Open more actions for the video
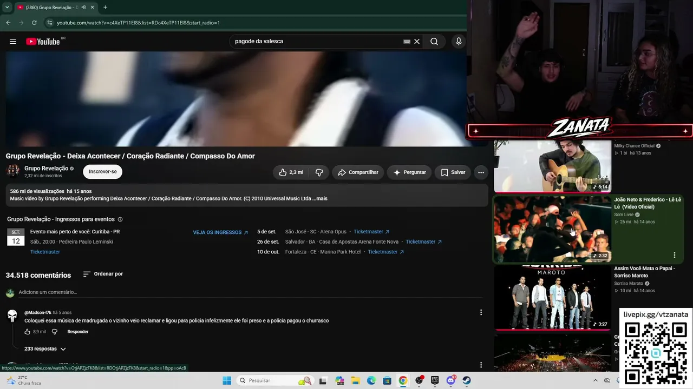This screenshot has width=693, height=389. pyautogui.click(x=481, y=172)
